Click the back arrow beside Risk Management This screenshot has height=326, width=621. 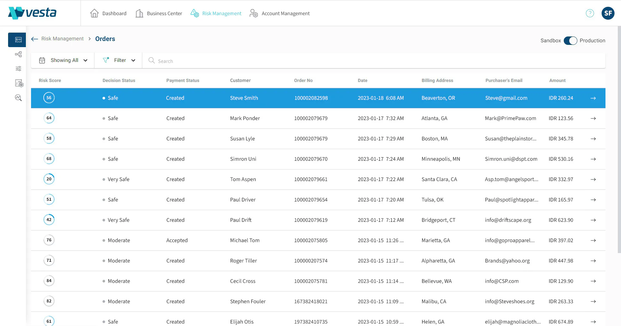click(35, 39)
